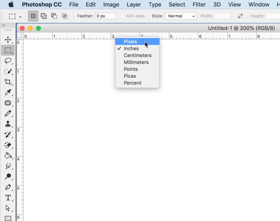This screenshot has width=280, height=221.
Task: Choose the Pen tool
Action: (x=8, y=187)
